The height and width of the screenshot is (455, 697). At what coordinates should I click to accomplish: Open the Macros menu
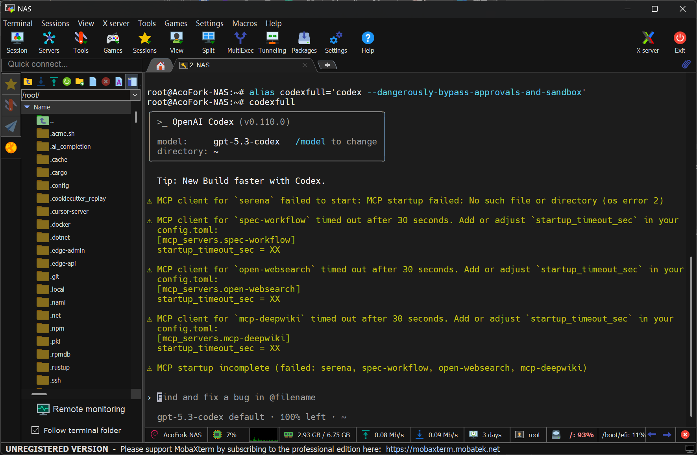coord(244,23)
